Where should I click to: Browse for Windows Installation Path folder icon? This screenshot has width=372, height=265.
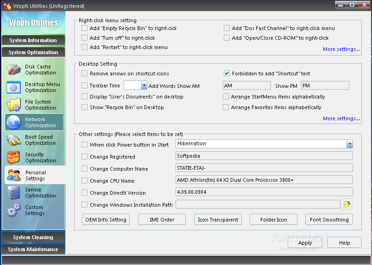(347, 204)
